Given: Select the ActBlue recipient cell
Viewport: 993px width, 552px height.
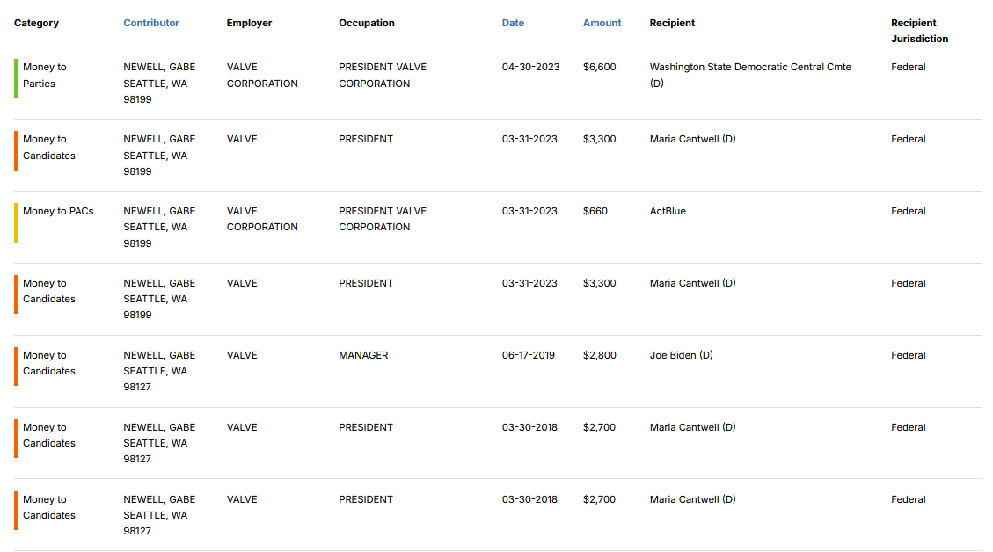Looking at the screenshot, I should tap(668, 212).
